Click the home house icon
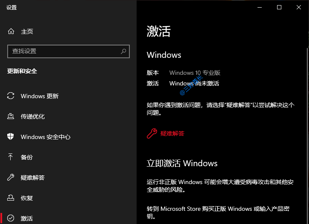This screenshot has height=224, width=309. [x=11, y=31]
